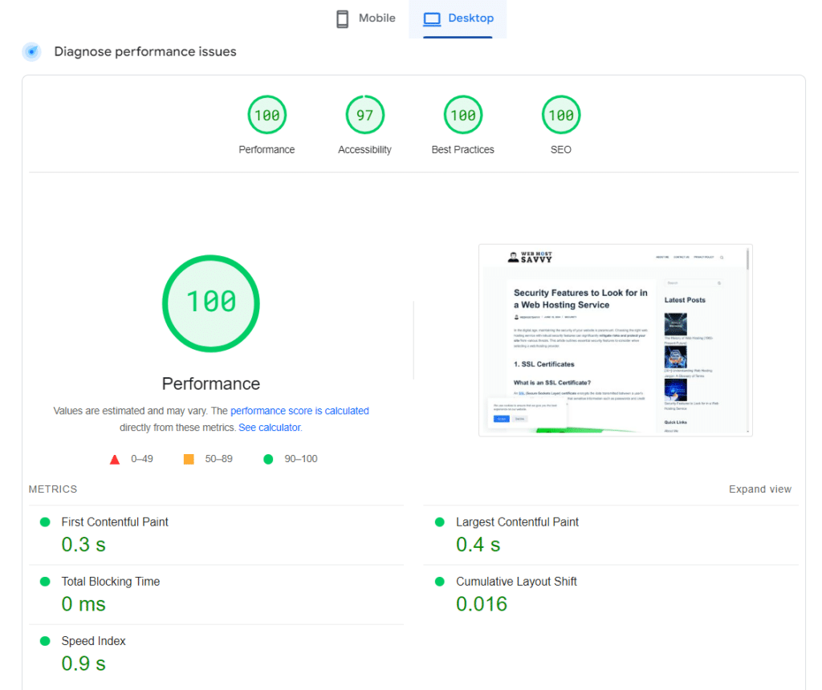Click the green circle legend marker
This screenshot has height=690, width=822.
[x=268, y=458]
